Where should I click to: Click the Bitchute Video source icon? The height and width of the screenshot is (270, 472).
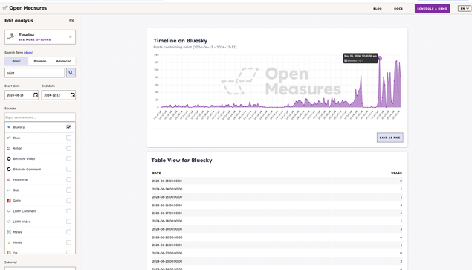[9, 159]
